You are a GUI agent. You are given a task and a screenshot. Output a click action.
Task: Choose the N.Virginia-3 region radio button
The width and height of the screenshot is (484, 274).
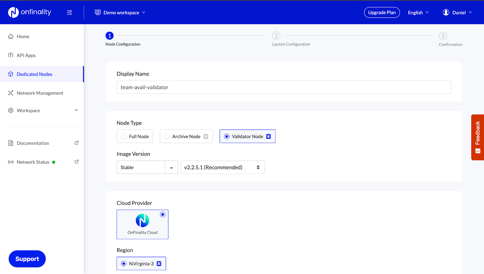click(124, 264)
